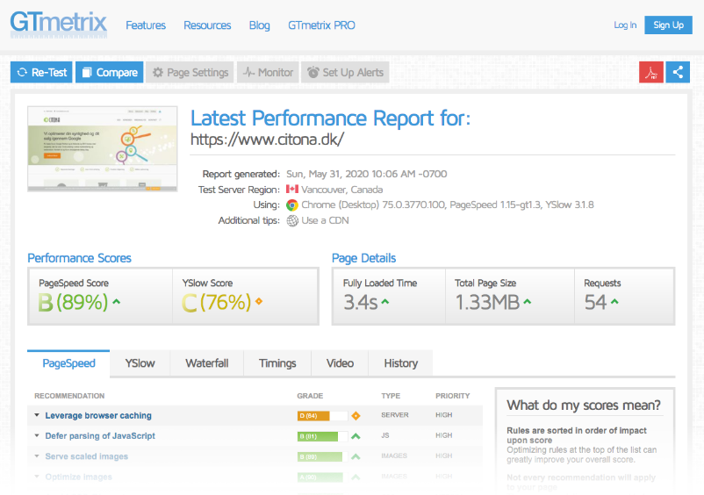Open the GTmetrix PRO page
Viewport: 704px width, 495px height.
(x=321, y=25)
